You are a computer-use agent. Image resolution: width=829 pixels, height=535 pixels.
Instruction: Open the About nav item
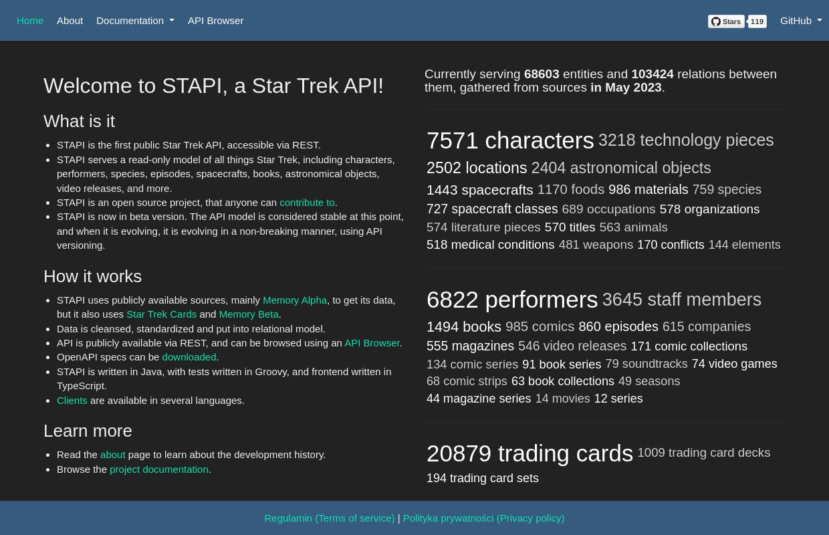(70, 21)
